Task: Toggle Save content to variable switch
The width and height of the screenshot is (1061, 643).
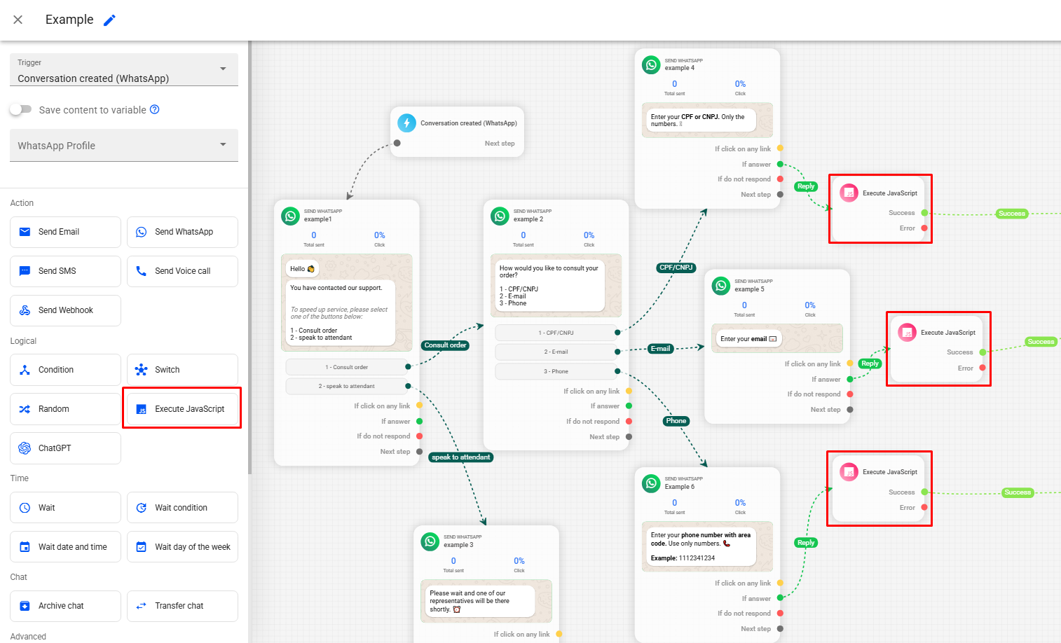Action: click(21, 109)
